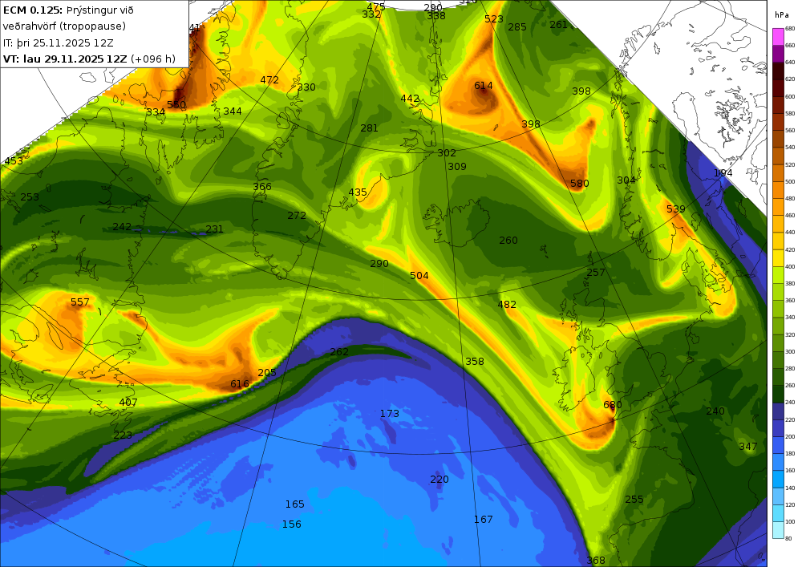
Task: Click the map value '205'
Action: tap(267, 372)
